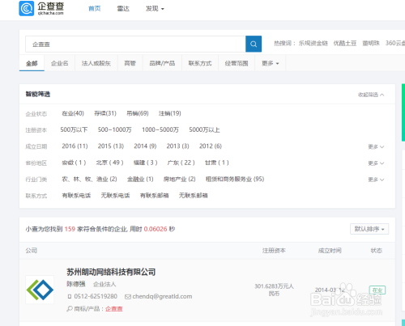This screenshot has height=326, width=405.
Task: Filter by status 注销(19)
Action: 170,113
